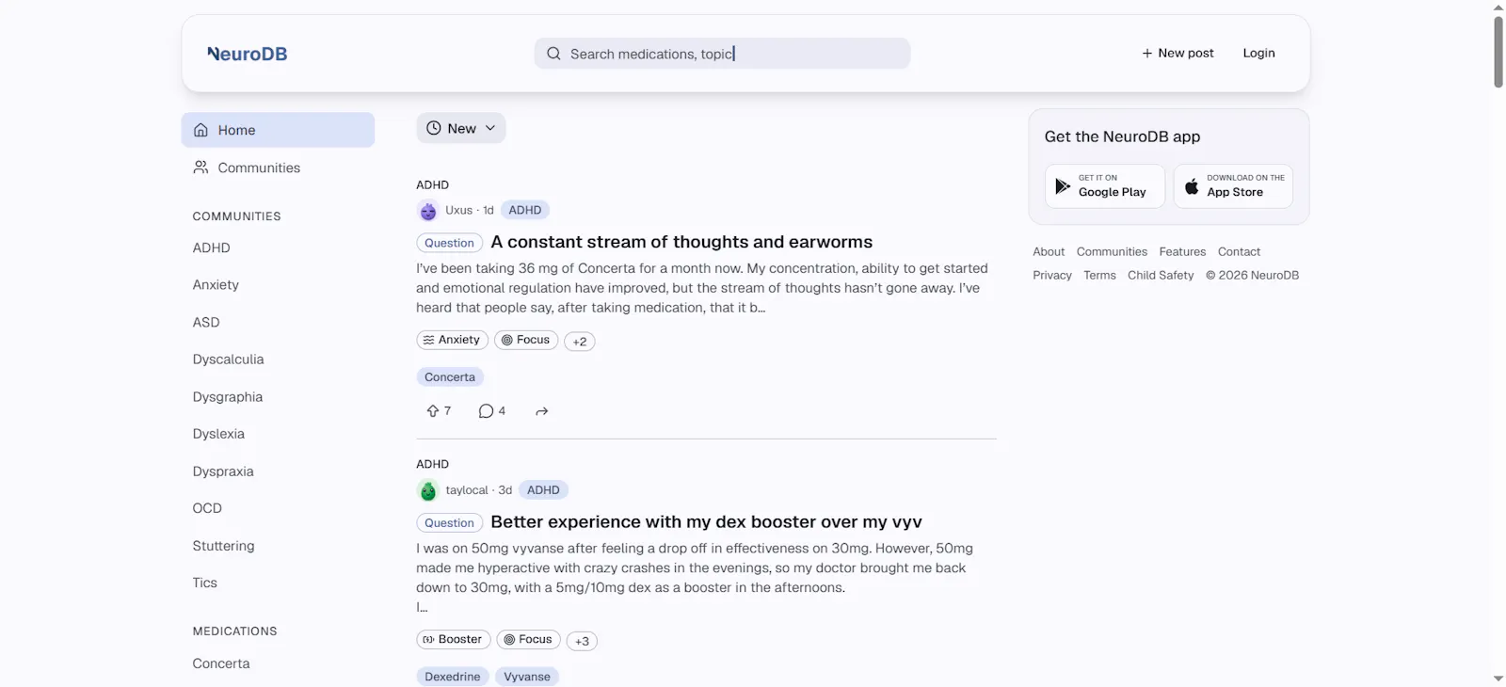Viewport: 1506px width, 687px height.
Task: Open the Contact footer link
Action: [1239, 251]
